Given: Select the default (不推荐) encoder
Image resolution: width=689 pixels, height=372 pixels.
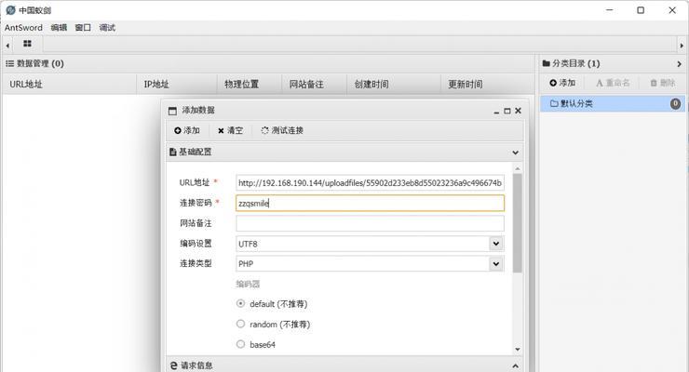Looking at the screenshot, I should (240, 303).
